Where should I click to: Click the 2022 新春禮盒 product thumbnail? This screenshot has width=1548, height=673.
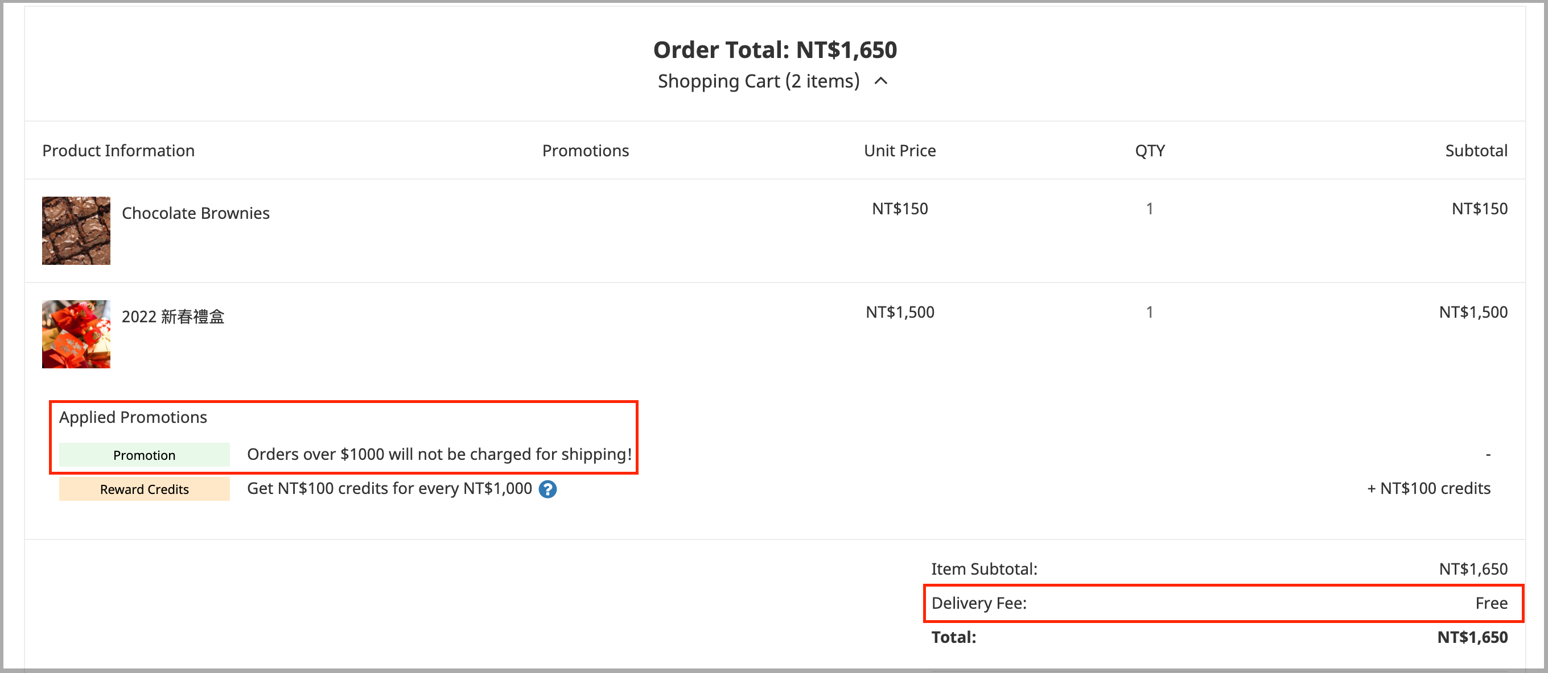pos(76,334)
